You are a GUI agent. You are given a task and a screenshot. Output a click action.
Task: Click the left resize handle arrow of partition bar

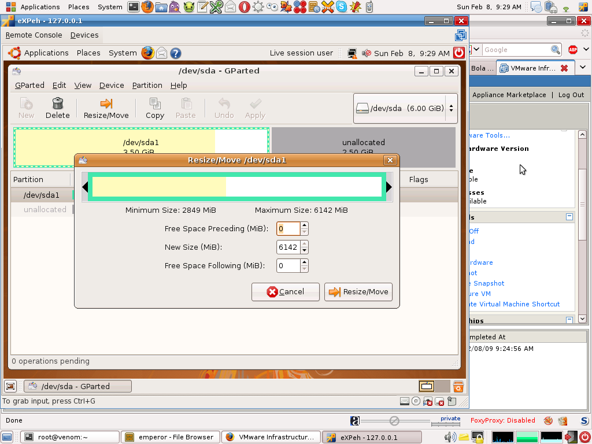click(x=85, y=187)
